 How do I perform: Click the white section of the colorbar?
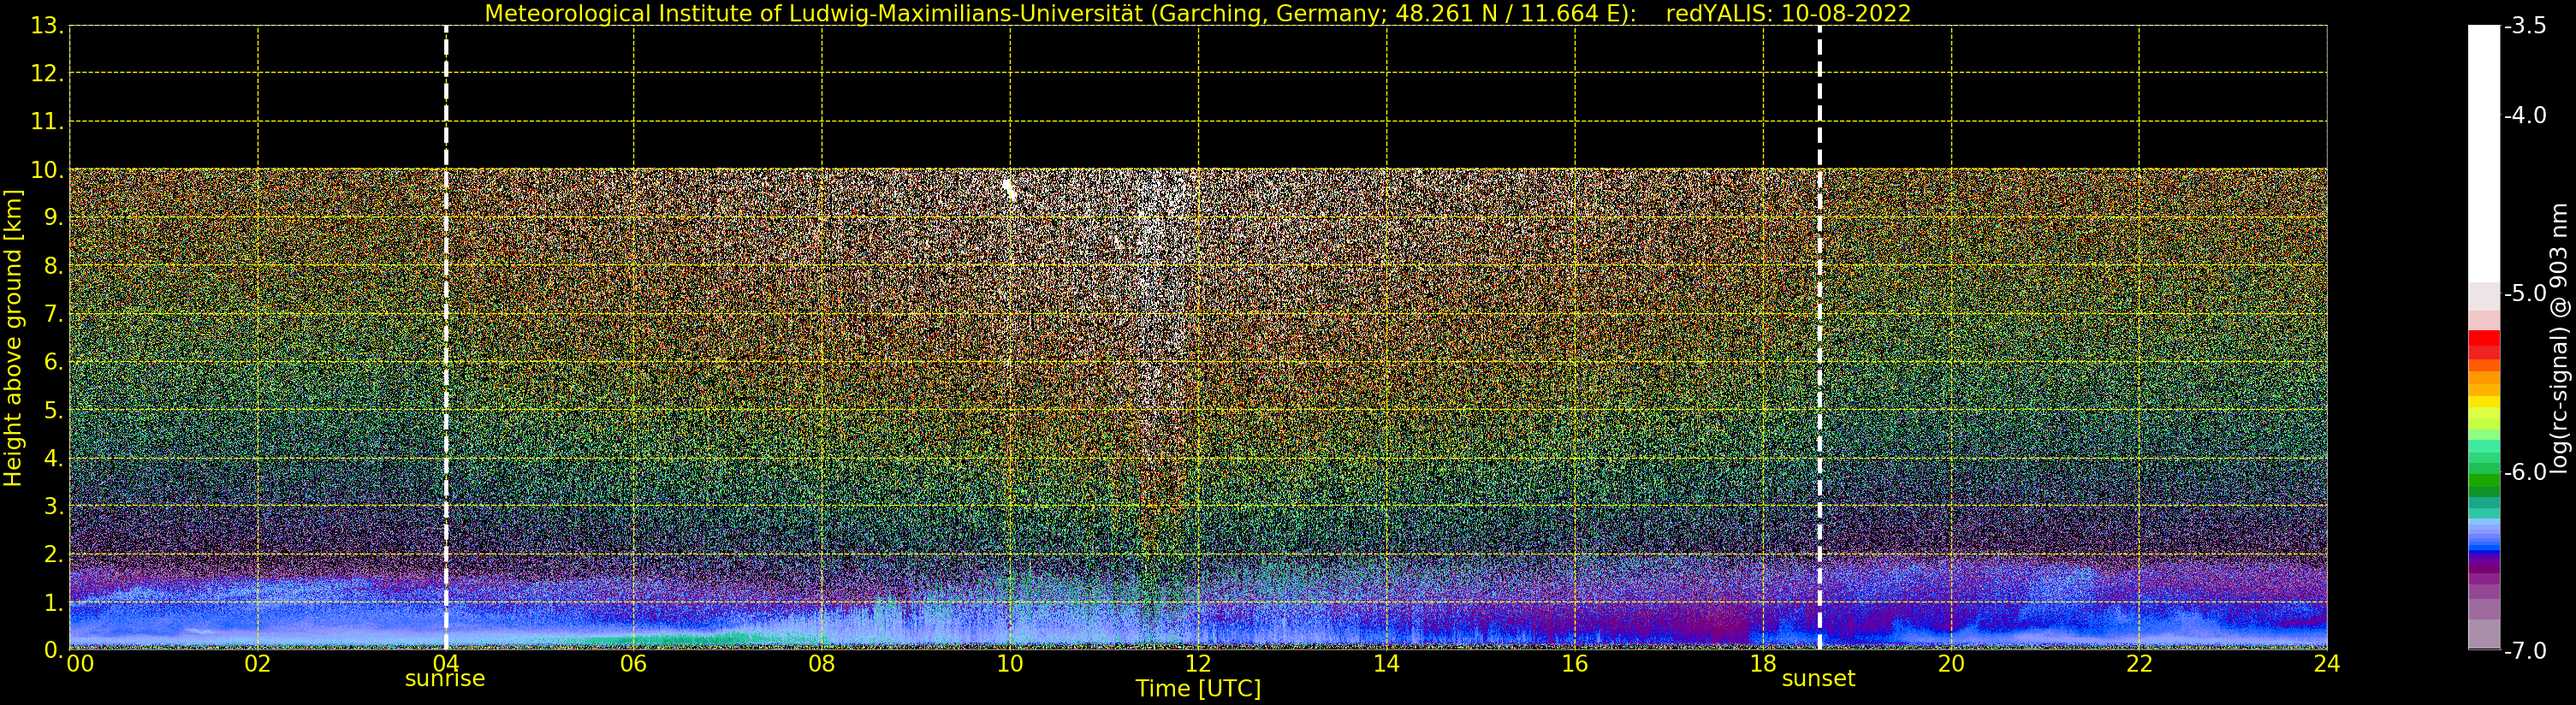pos(2484,154)
